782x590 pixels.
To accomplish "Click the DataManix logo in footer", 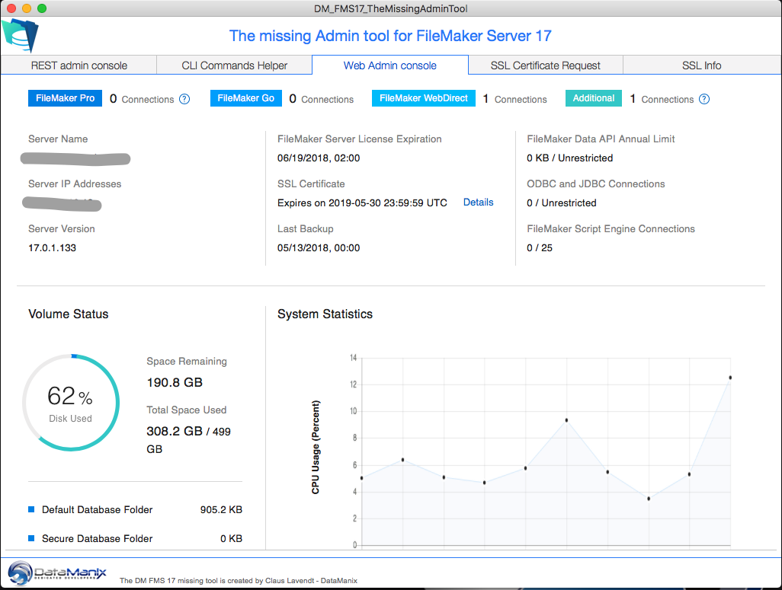I will (x=57, y=573).
